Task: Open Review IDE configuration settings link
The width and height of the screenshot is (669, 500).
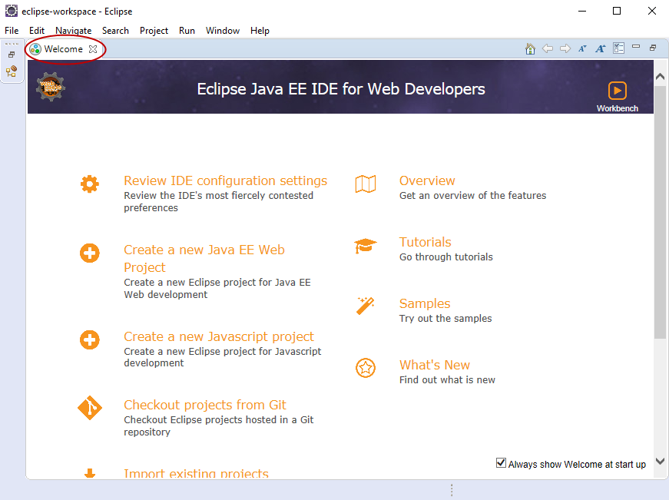Action: point(225,180)
